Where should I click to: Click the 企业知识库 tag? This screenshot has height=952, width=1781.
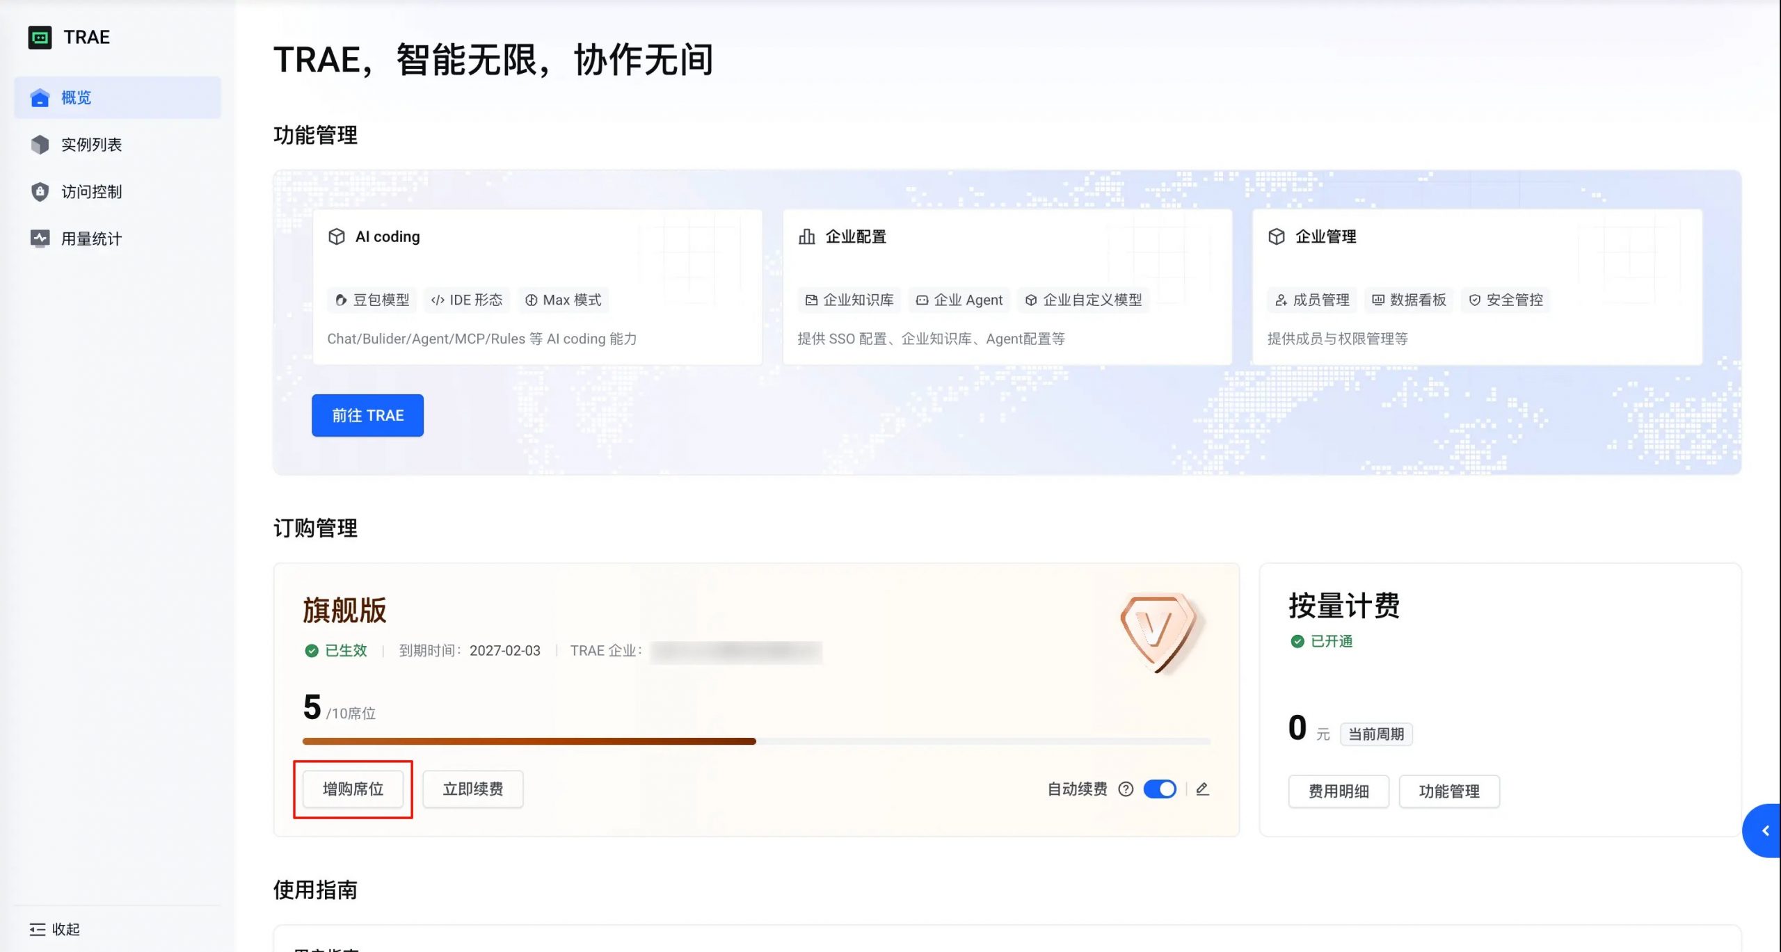tap(849, 300)
